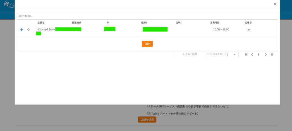Image resolution: width=292 pixels, height=131 pixels.
Task: Select the iCracked Store radio button
Action: click(29, 30)
